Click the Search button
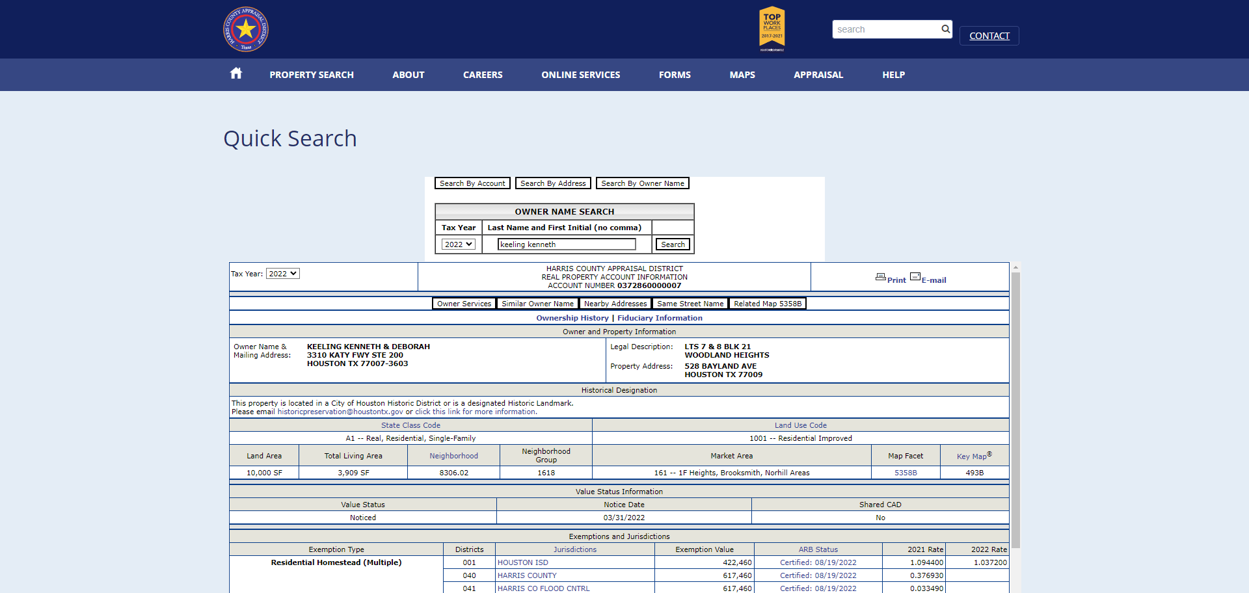This screenshot has width=1249, height=593. 673,244
